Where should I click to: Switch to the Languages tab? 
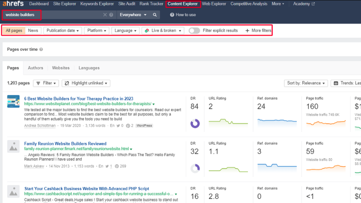click(x=89, y=68)
